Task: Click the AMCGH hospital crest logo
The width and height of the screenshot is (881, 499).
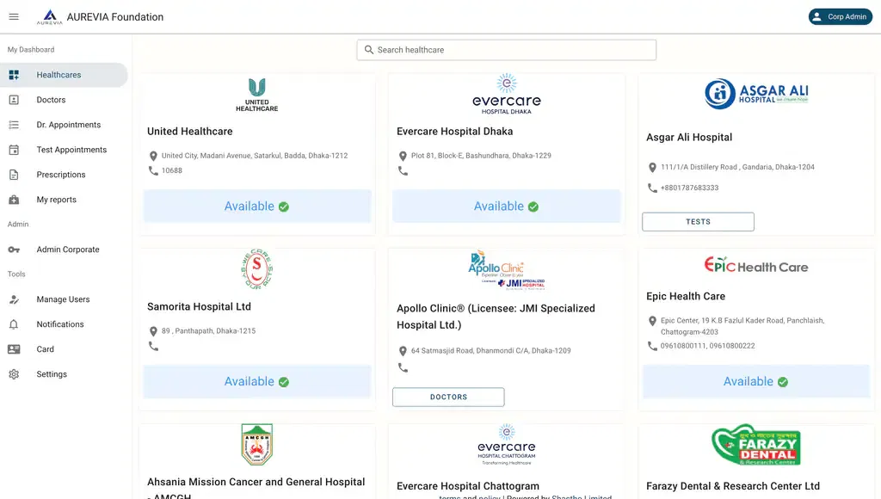Action: coord(256,445)
